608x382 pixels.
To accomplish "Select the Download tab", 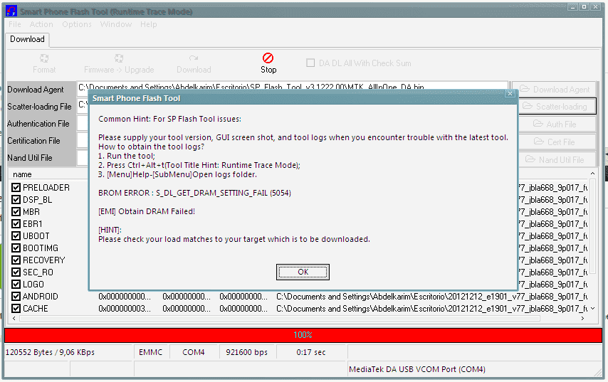I will pyautogui.click(x=27, y=39).
